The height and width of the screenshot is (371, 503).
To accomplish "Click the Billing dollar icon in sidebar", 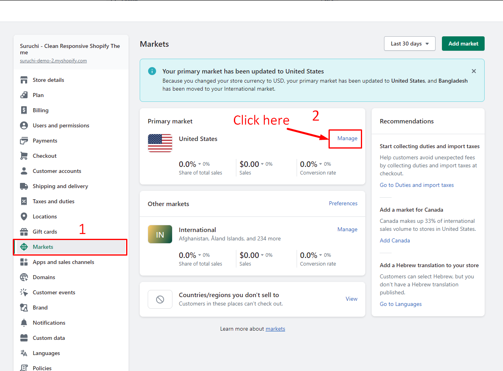I will 24,110.
